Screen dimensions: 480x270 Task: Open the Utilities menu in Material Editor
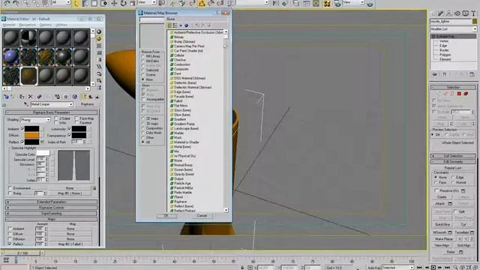[61, 25]
